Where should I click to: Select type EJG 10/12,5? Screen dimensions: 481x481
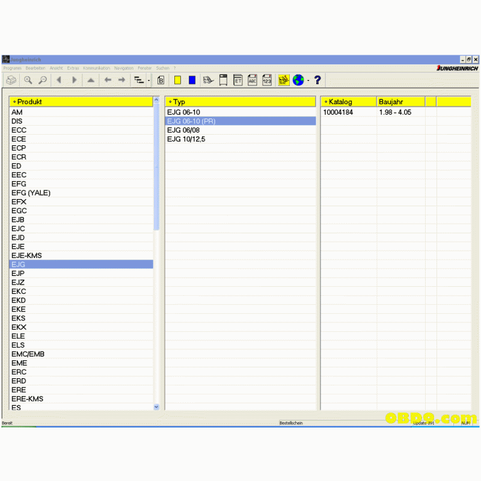240,139
